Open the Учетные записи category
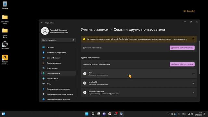 click(58, 73)
